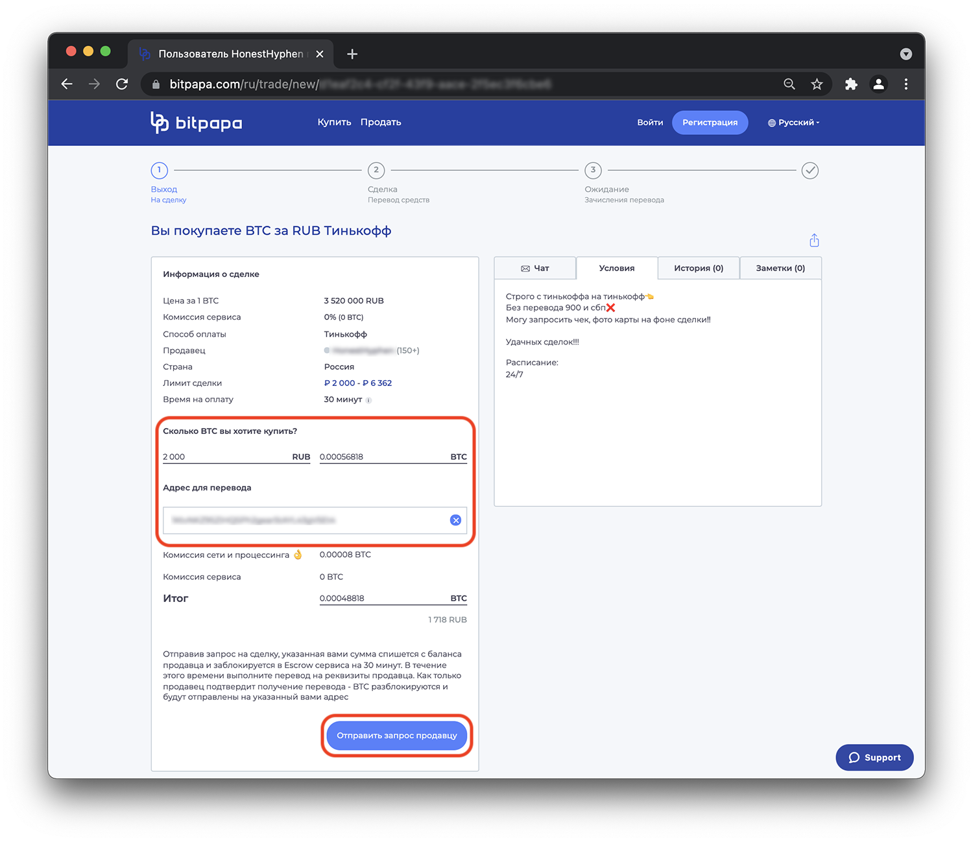Click step 1 circle Выход
The width and height of the screenshot is (973, 842).
click(160, 171)
